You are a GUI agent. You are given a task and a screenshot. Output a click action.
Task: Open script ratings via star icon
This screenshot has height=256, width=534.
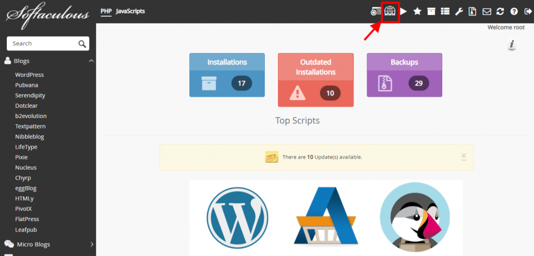417,11
